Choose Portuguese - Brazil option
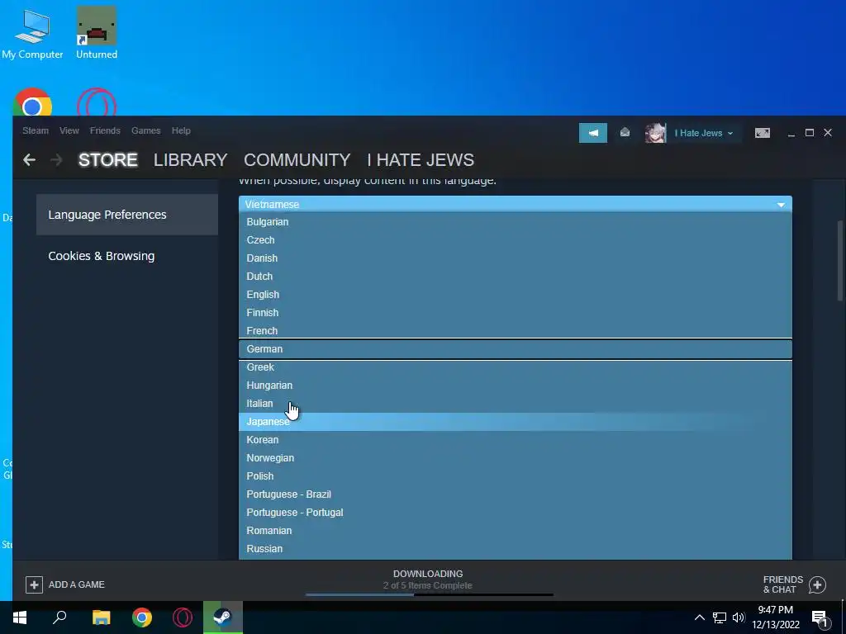This screenshot has width=846, height=634. pyautogui.click(x=516, y=494)
